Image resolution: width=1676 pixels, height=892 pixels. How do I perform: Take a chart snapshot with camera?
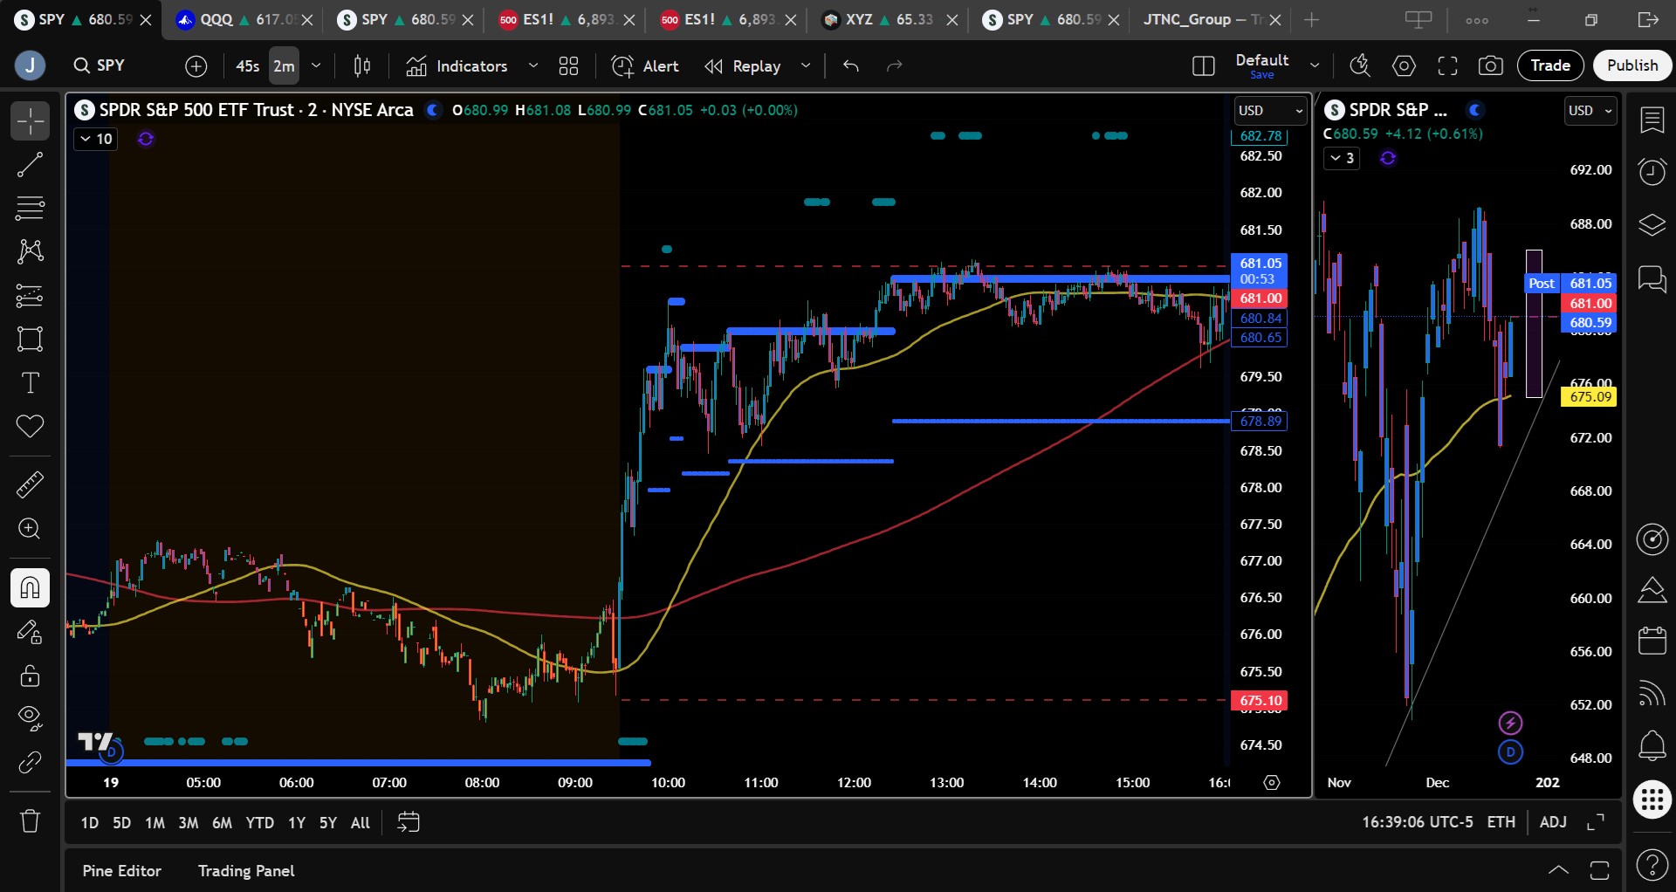(1491, 65)
